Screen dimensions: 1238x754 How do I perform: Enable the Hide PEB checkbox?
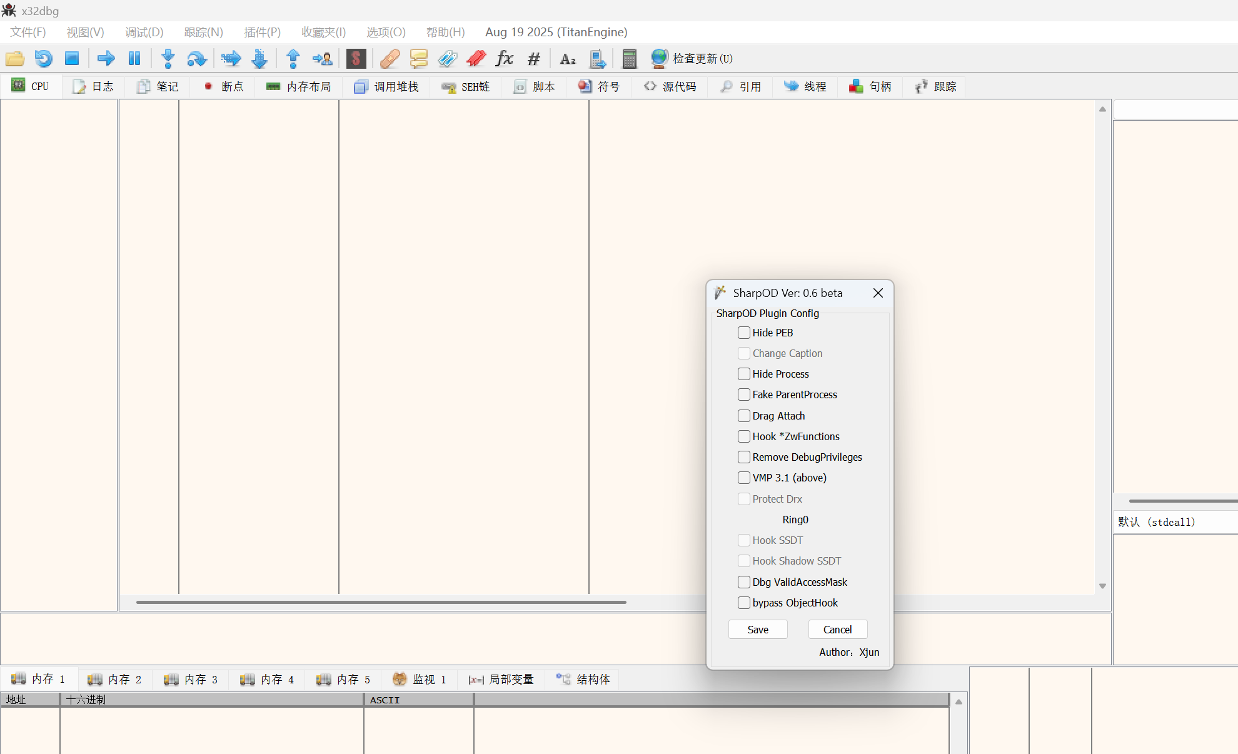[x=743, y=333]
